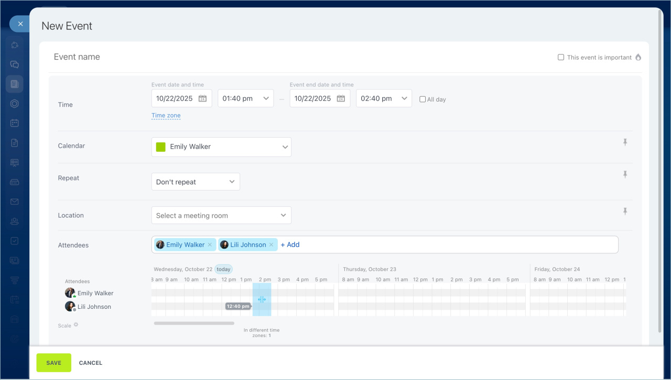
Task: Open the 01:40 pm start time dropdown
Action: [245, 98]
